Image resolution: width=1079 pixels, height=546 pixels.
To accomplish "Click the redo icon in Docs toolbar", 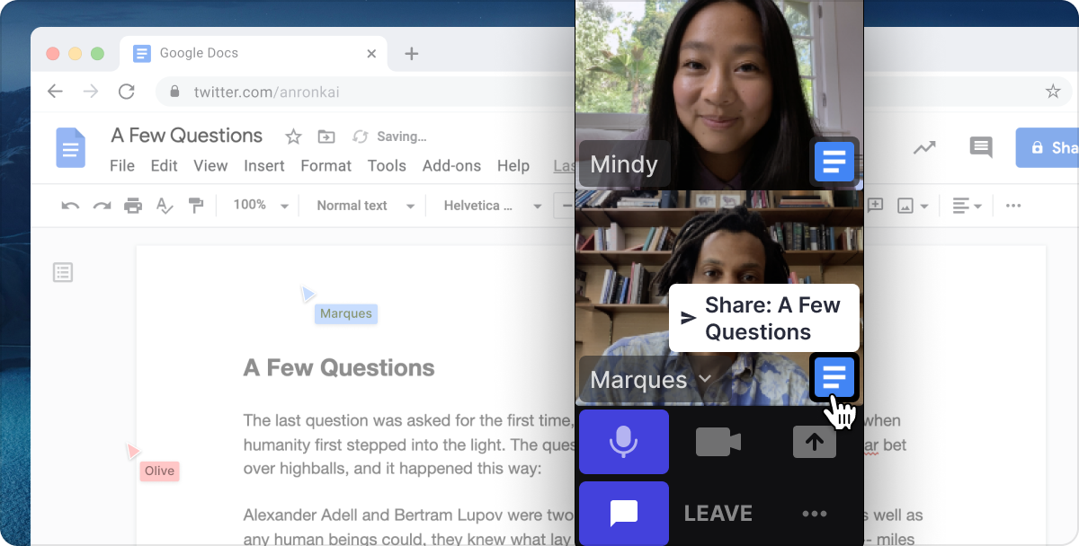I will tap(102, 206).
